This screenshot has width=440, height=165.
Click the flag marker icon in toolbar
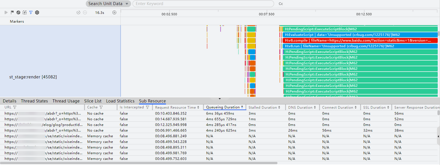[x=12, y=12]
